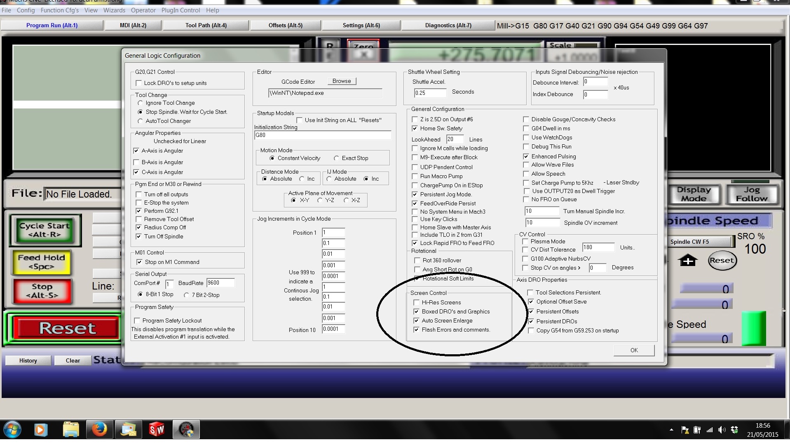The image size is (790, 445).
Task: Click the BaudRate text field
Action: 220,283
